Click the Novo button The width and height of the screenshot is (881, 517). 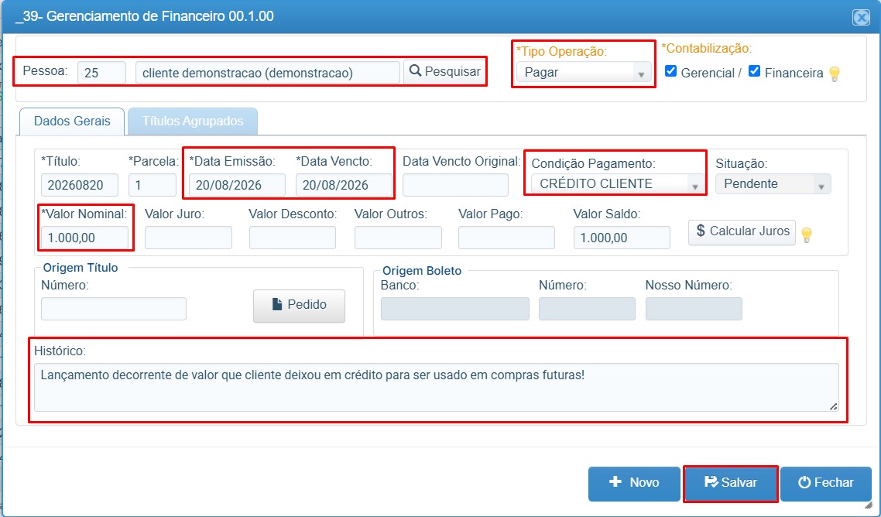[634, 483]
